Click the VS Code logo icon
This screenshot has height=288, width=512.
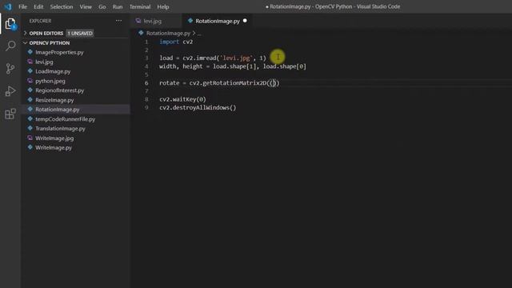8,6
